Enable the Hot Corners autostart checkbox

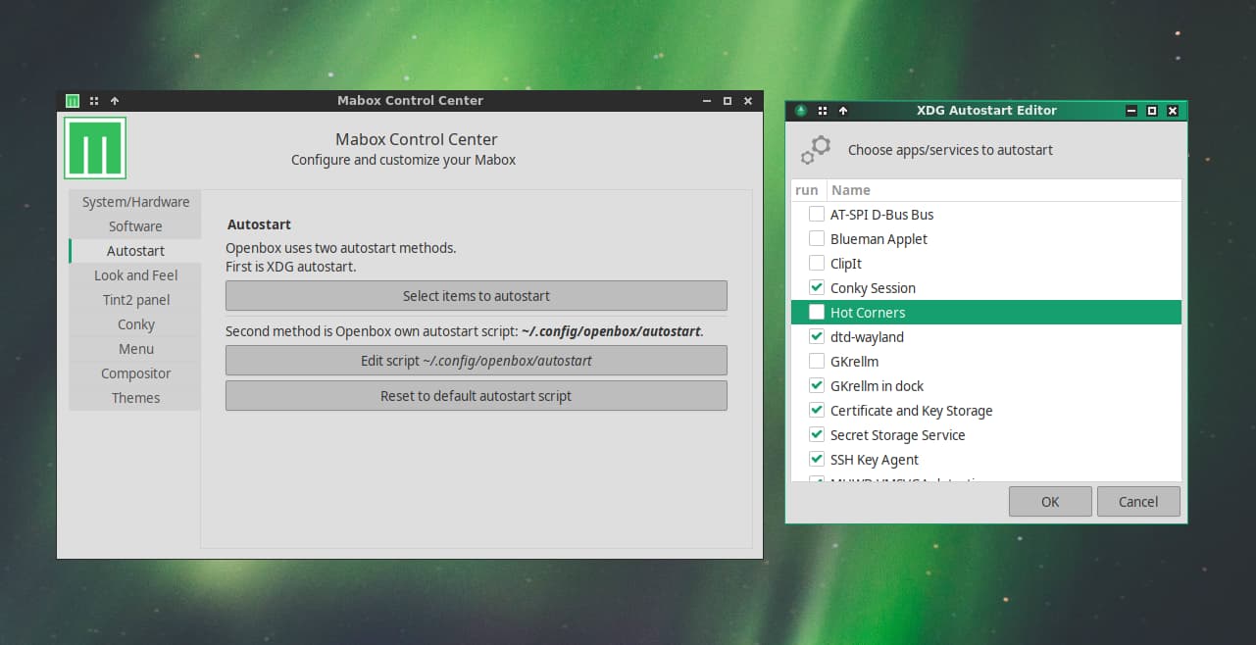pos(816,313)
